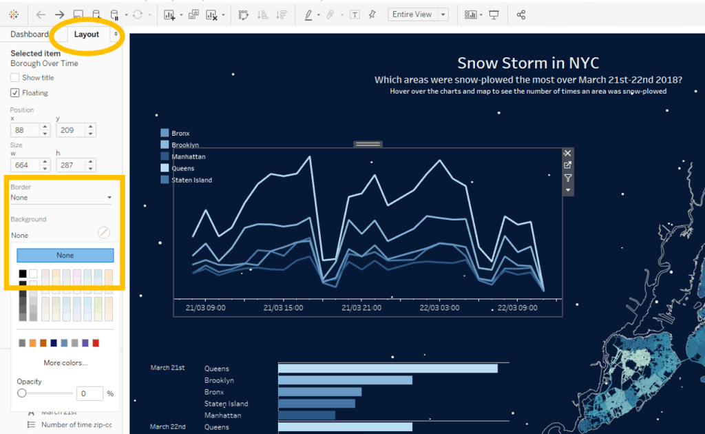Switch to the Dashboard tab
This screenshot has height=434, width=705.
[30, 34]
